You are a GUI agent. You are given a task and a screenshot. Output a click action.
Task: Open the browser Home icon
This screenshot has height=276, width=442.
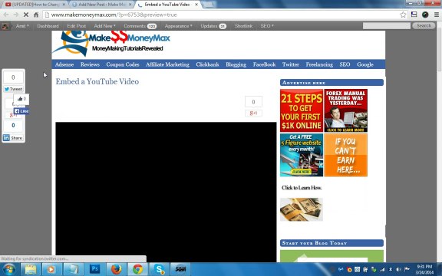[x=36, y=15]
